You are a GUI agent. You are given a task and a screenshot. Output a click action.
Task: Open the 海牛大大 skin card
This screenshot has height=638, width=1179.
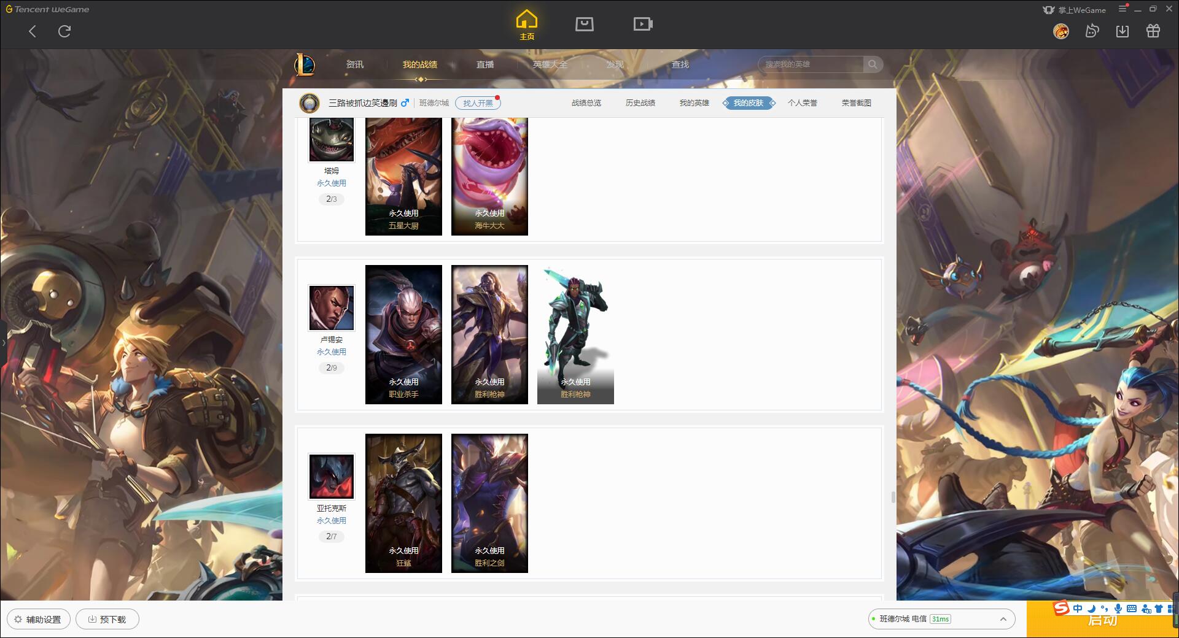coord(489,176)
